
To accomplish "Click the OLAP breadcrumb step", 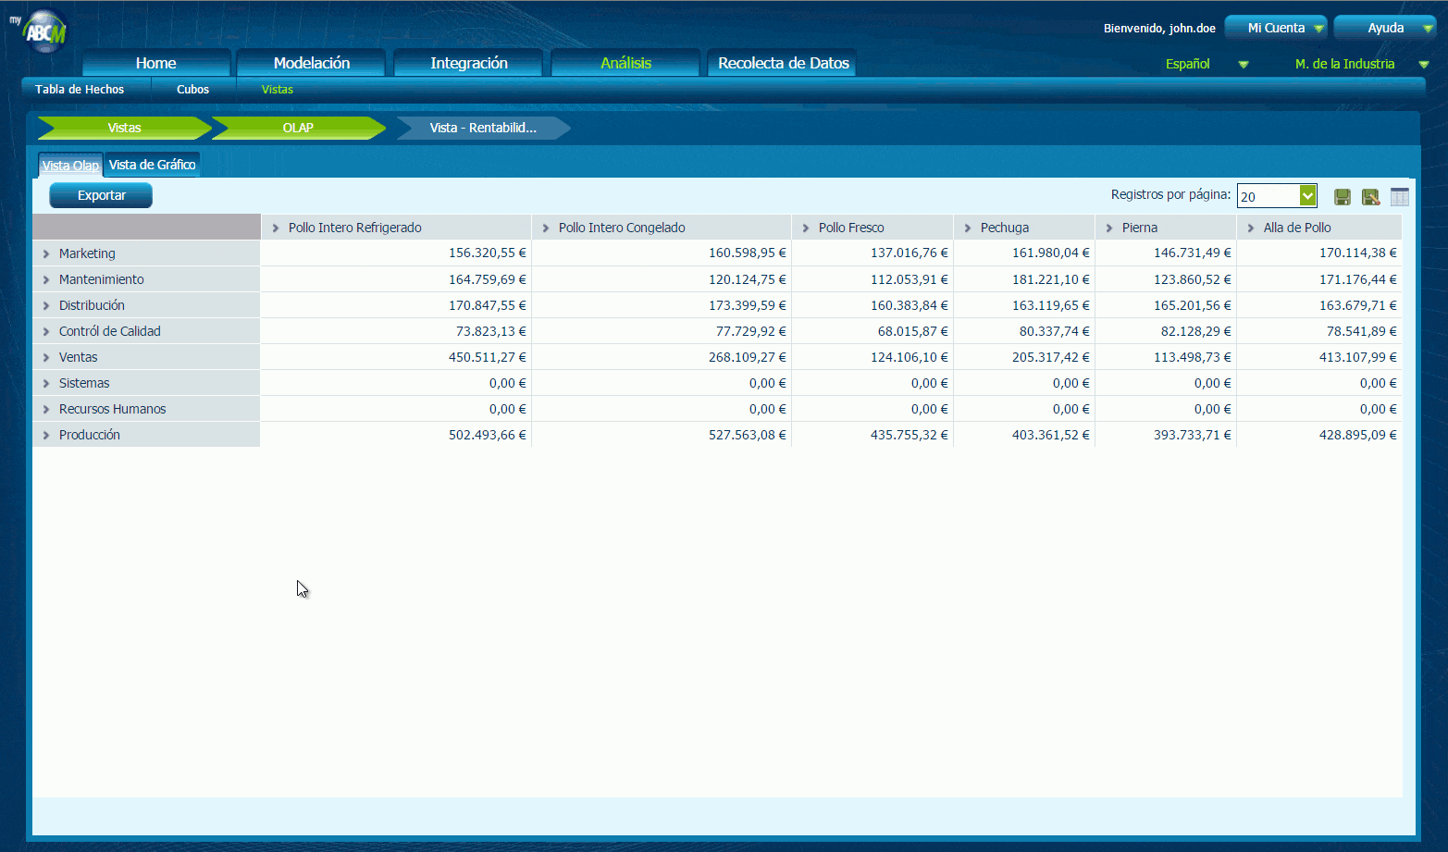I will point(298,128).
